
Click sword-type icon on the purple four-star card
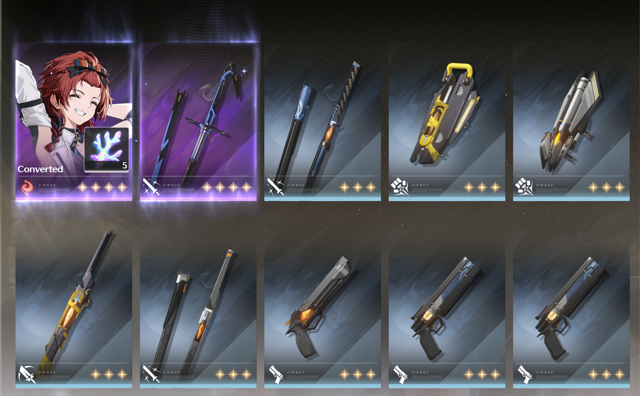(151, 187)
